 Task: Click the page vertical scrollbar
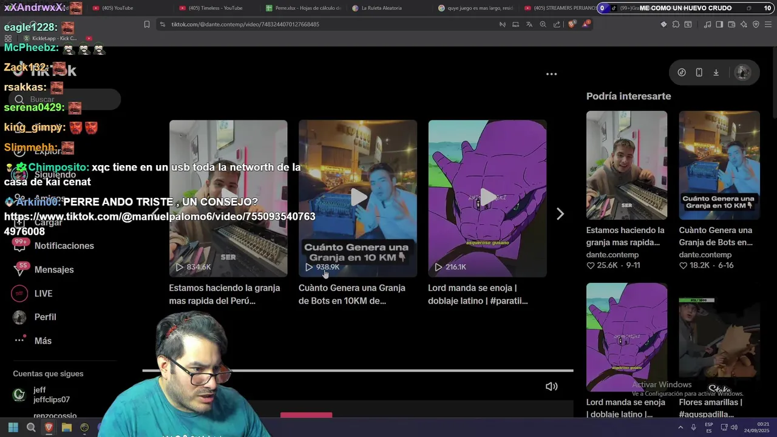(x=774, y=82)
